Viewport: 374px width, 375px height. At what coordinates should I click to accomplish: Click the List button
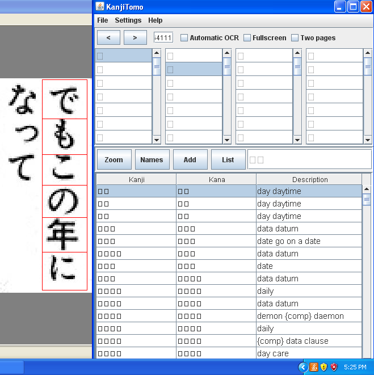(x=228, y=159)
